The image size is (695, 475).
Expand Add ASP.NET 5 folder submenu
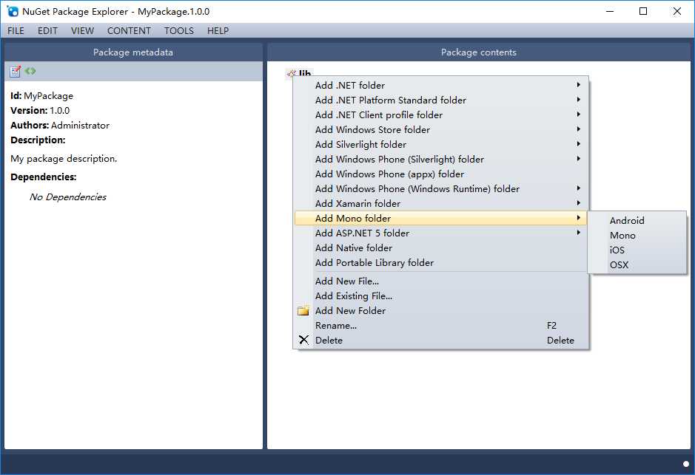(441, 233)
